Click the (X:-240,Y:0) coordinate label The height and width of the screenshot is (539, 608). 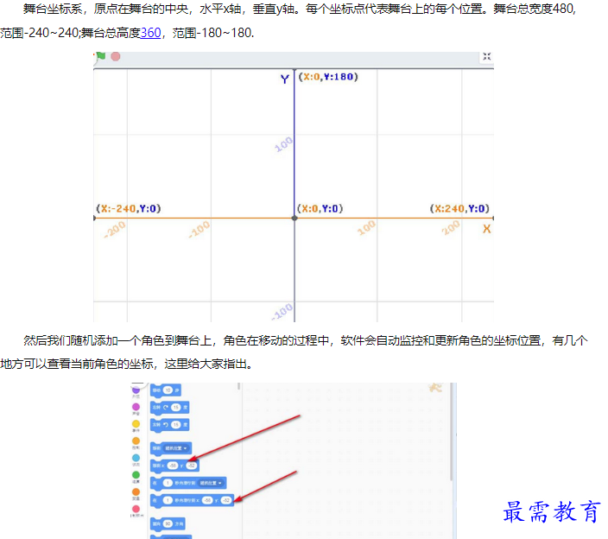(129, 209)
